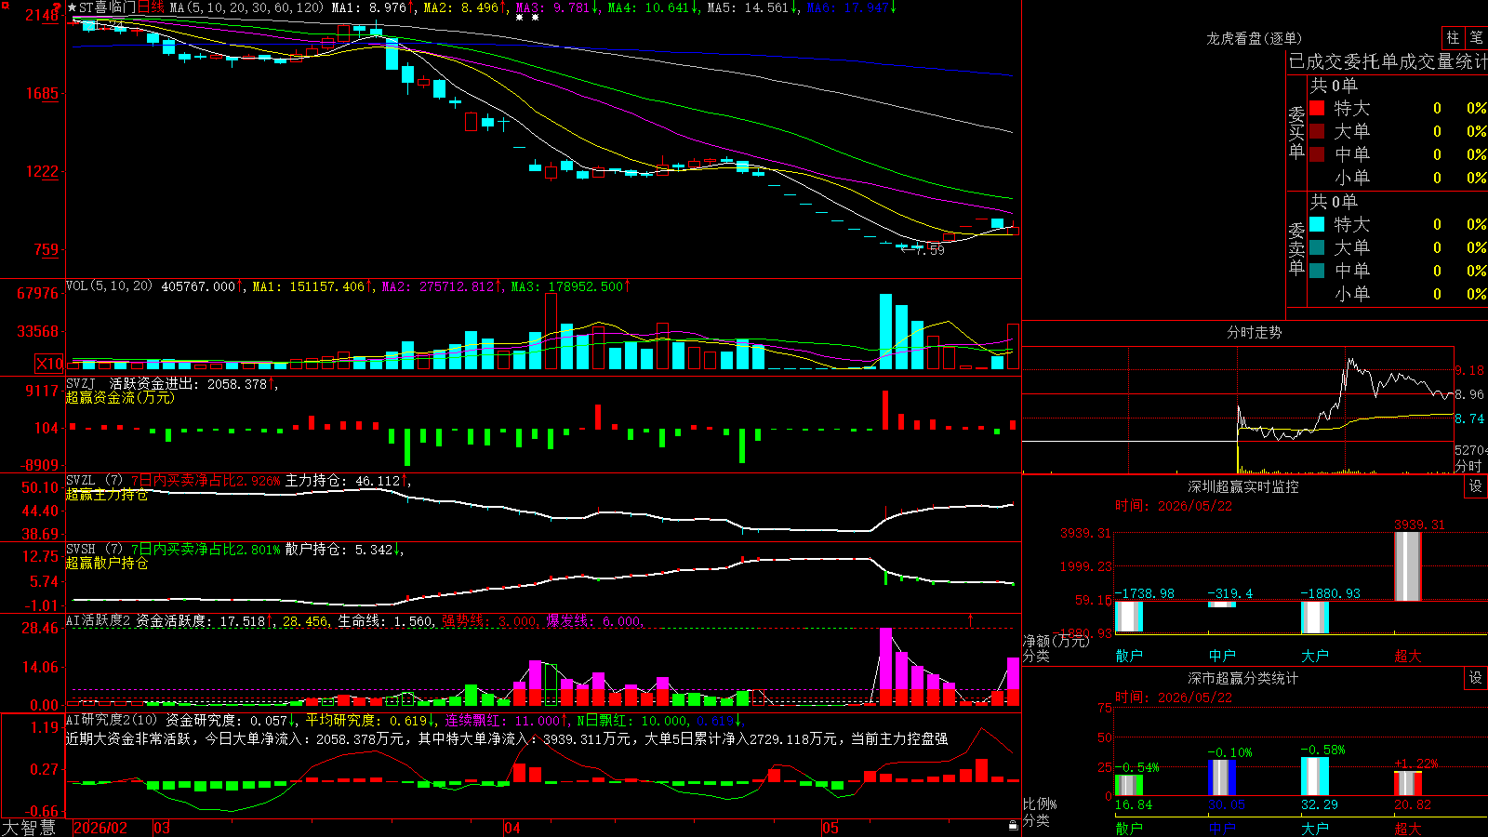Click the dark red 大单 buy-order swatch
1488x837 pixels.
click(x=1317, y=131)
